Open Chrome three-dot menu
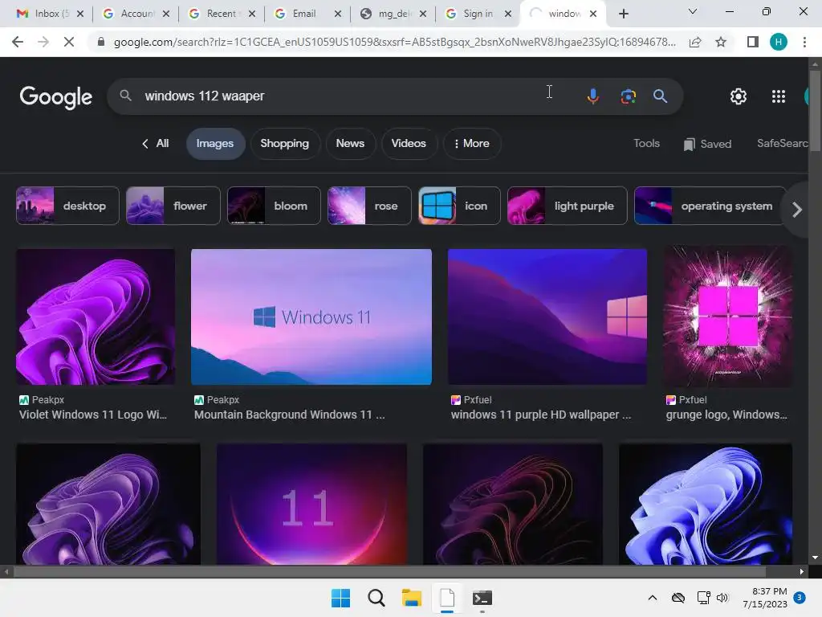The height and width of the screenshot is (617, 822). point(804,42)
